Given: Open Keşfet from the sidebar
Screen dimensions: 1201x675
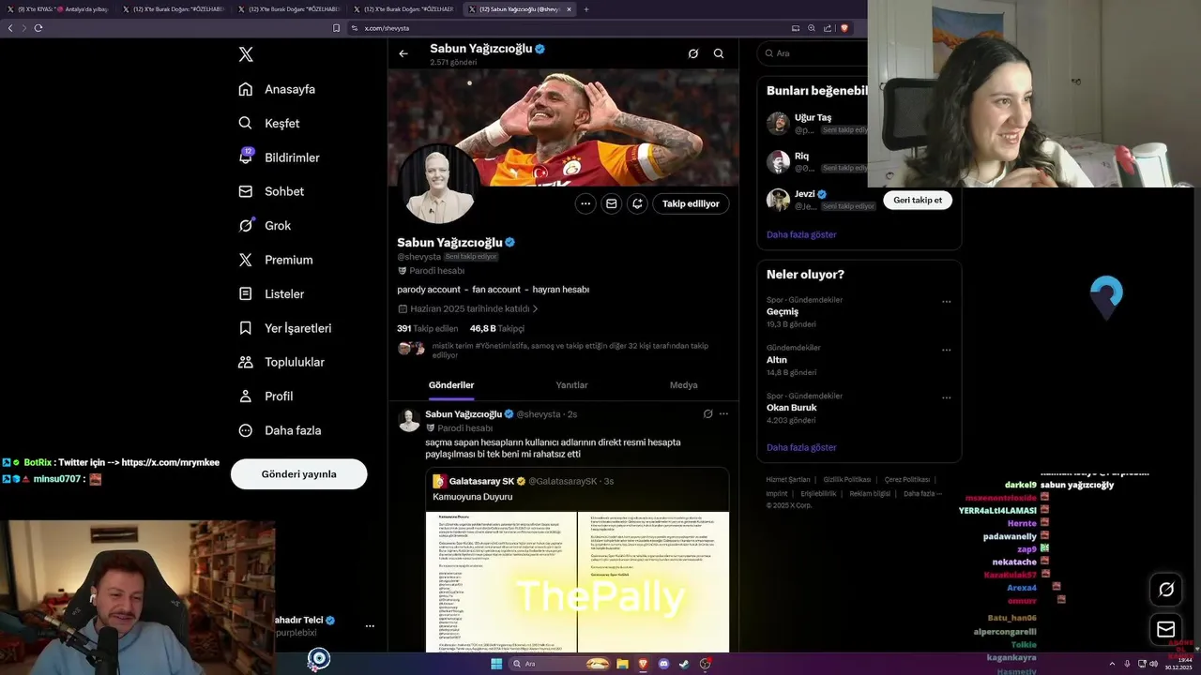Looking at the screenshot, I should (269, 123).
